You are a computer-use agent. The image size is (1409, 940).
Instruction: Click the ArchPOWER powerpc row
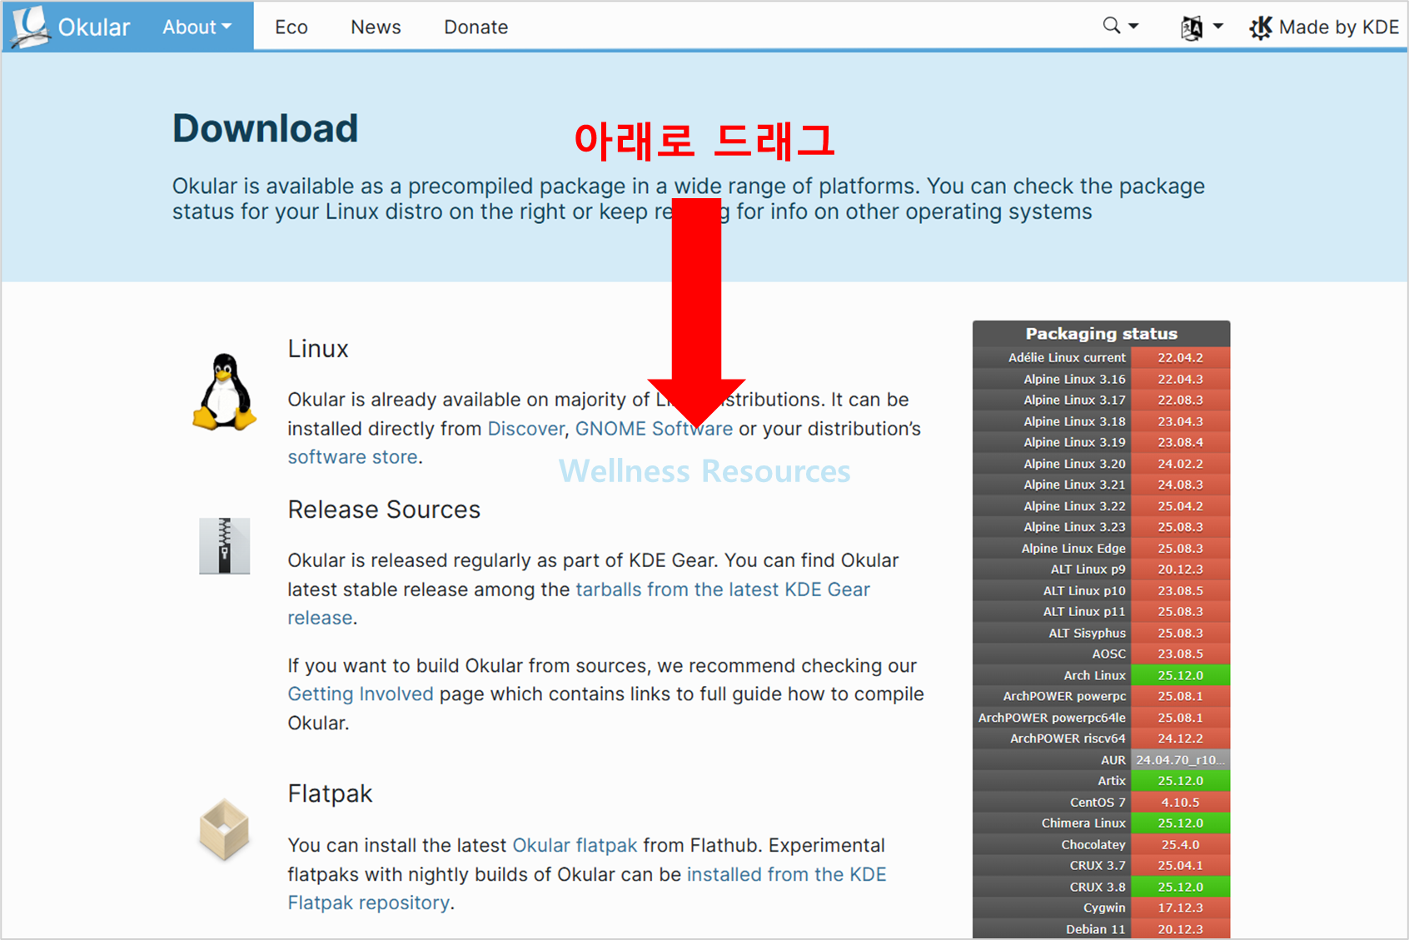1101,696
